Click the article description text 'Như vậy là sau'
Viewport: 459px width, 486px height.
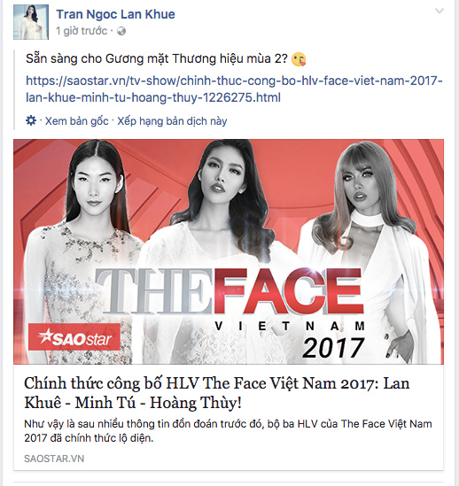[228, 431]
